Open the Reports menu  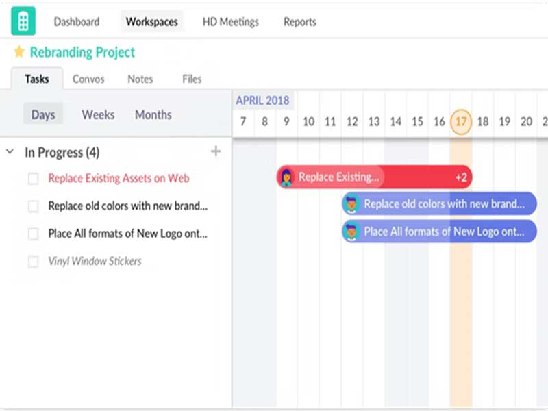300,22
